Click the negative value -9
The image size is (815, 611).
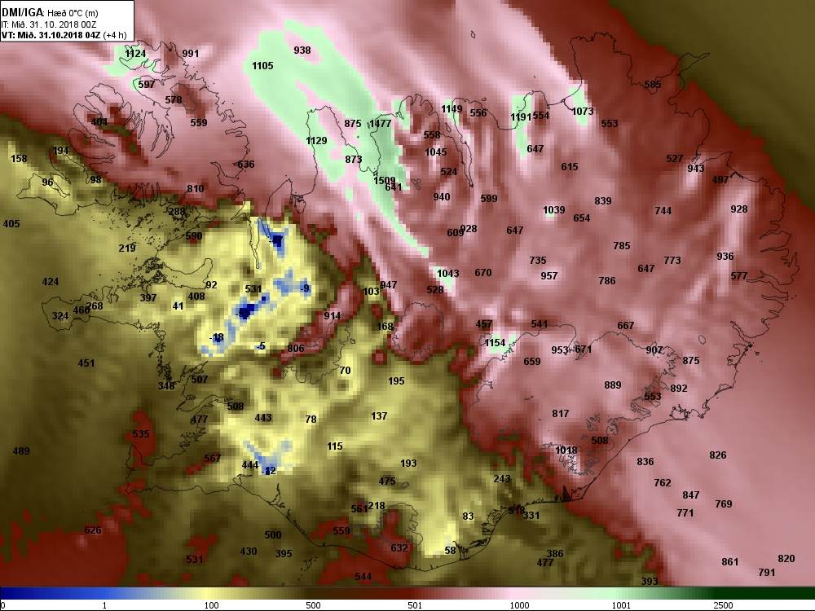(305, 288)
